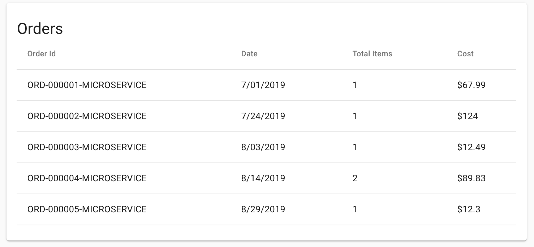The width and height of the screenshot is (534, 247).
Task: Select the $124 cost value
Action: [x=468, y=116]
